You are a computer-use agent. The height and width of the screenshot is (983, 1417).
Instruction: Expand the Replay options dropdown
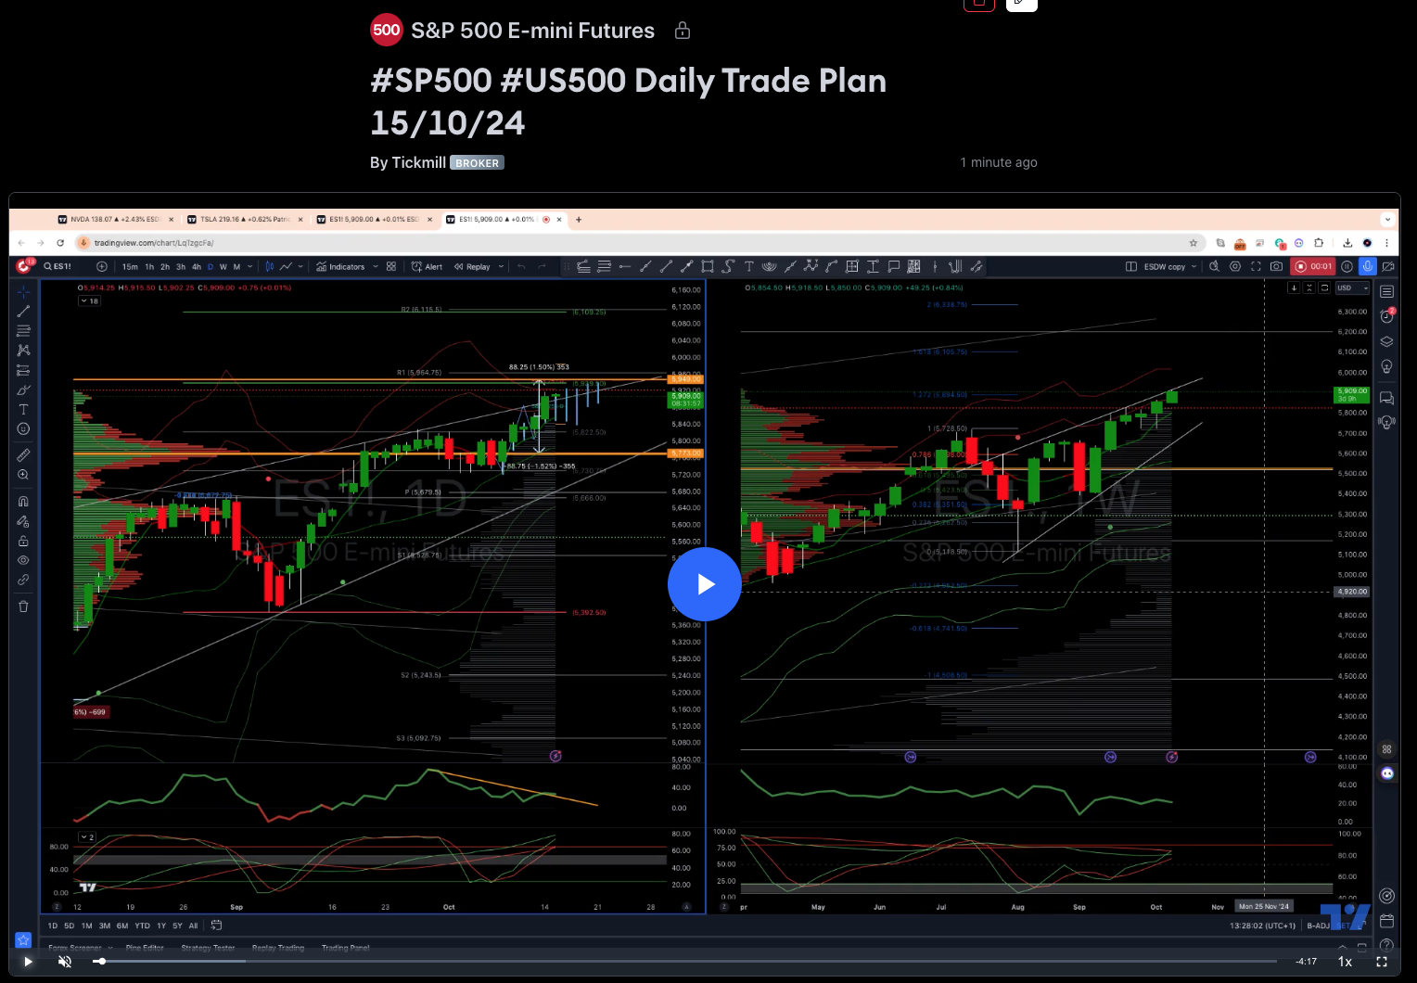coord(502,266)
